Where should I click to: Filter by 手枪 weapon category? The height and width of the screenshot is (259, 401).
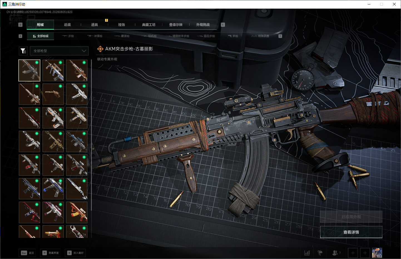[x=233, y=36]
